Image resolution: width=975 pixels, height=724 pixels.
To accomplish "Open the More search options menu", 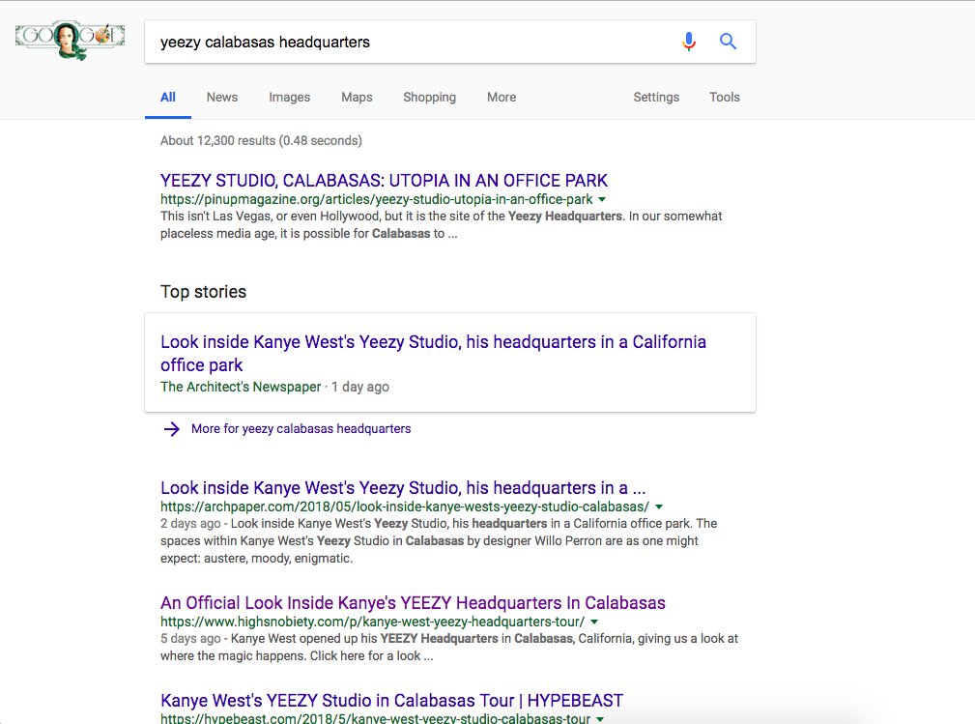I will [x=502, y=97].
